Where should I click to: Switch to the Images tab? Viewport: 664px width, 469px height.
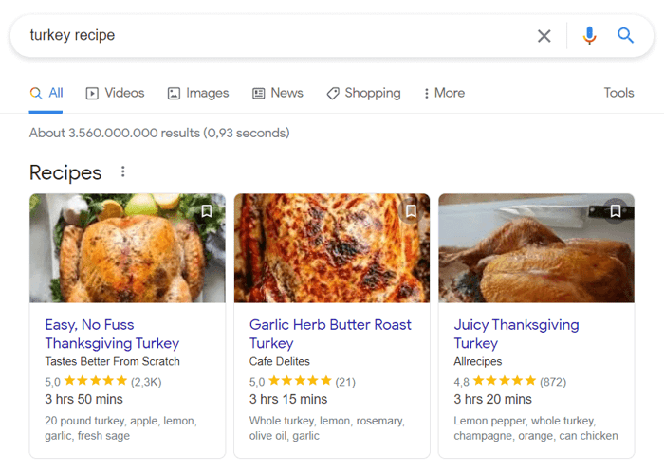(197, 93)
